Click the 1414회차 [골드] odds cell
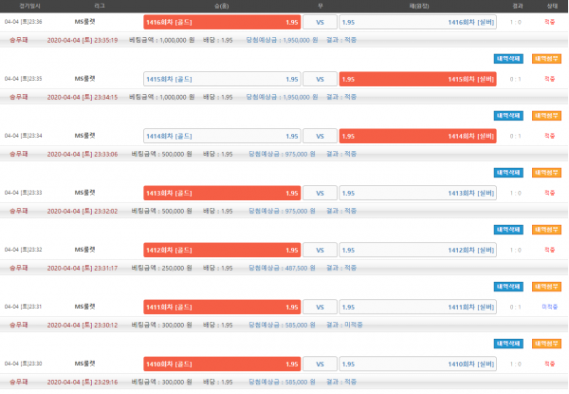 pos(223,135)
